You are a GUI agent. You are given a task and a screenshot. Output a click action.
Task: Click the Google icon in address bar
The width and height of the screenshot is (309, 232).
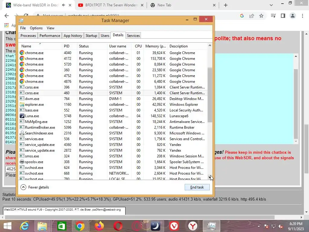tap(242, 16)
